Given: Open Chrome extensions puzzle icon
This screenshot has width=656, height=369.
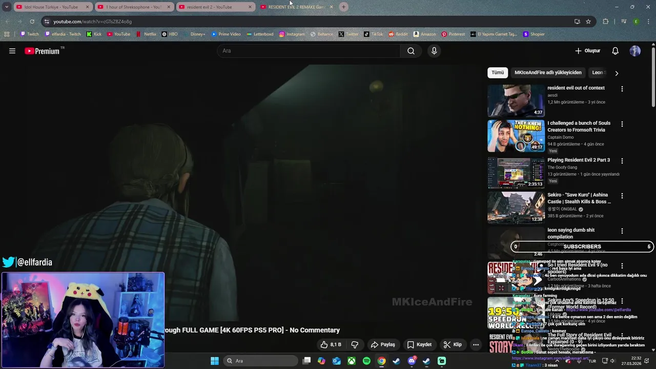Looking at the screenshot, I should point(606,22).
